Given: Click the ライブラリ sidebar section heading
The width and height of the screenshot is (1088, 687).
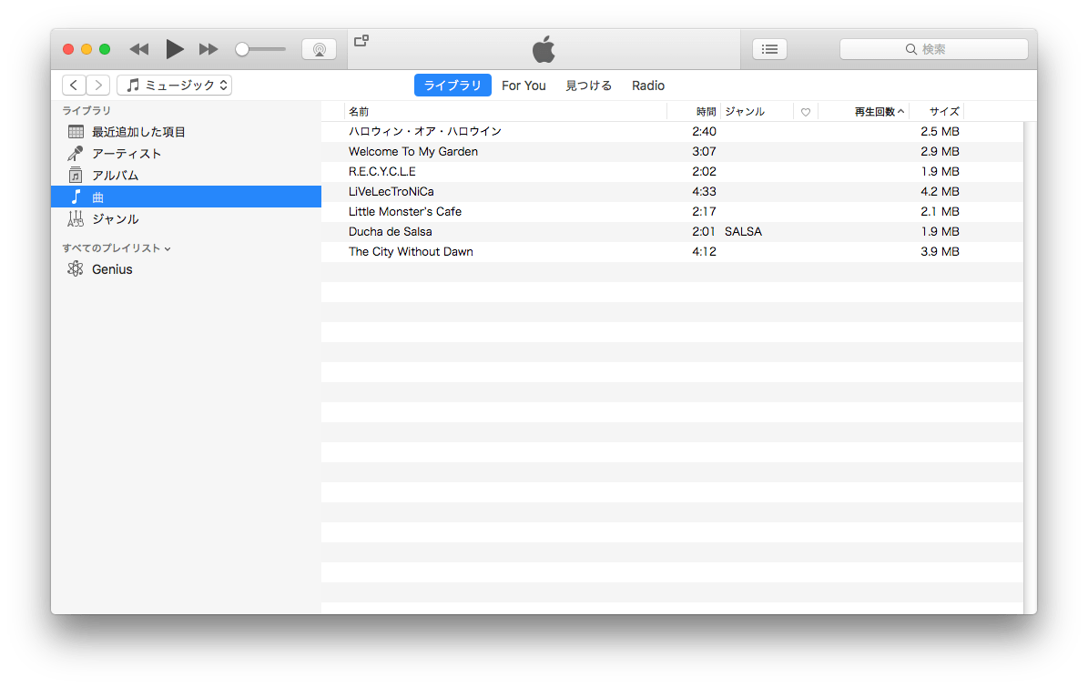Looking at the screenshot, I should (86, 111).
